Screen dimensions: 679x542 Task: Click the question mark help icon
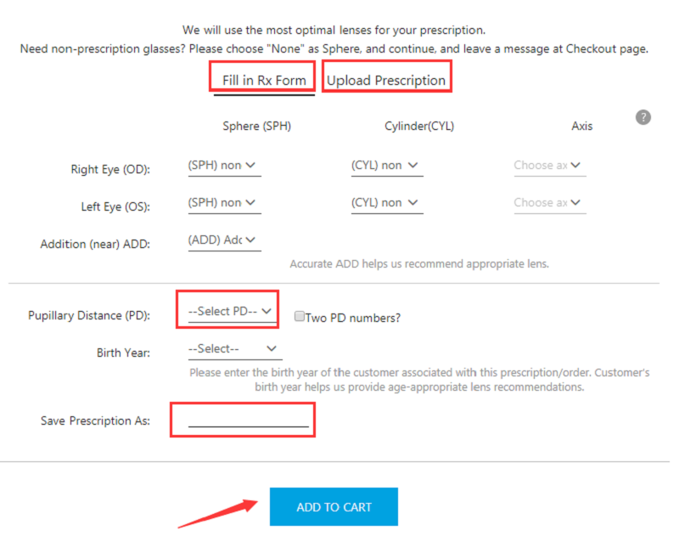[x=643, y=117]
